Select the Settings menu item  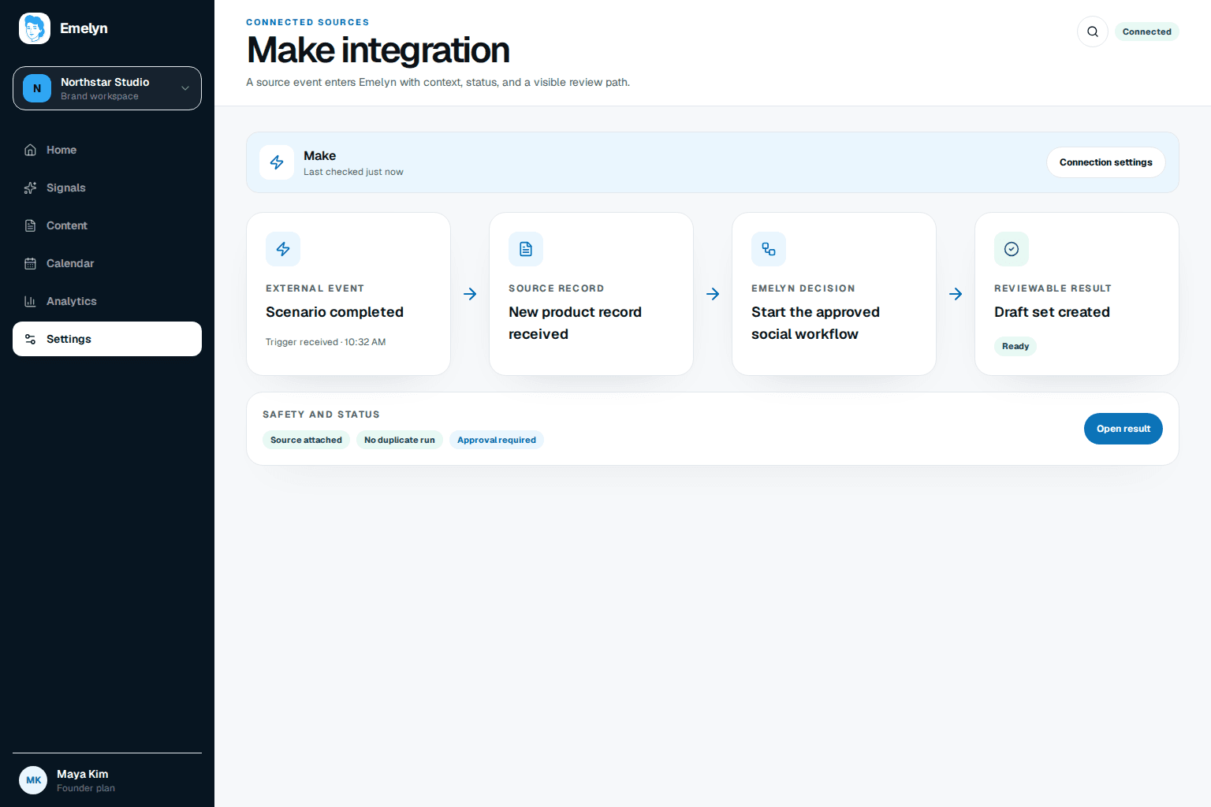(x=107, y=339)
